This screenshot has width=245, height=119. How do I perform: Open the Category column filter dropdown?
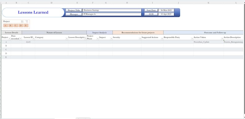tap(67, 39)
